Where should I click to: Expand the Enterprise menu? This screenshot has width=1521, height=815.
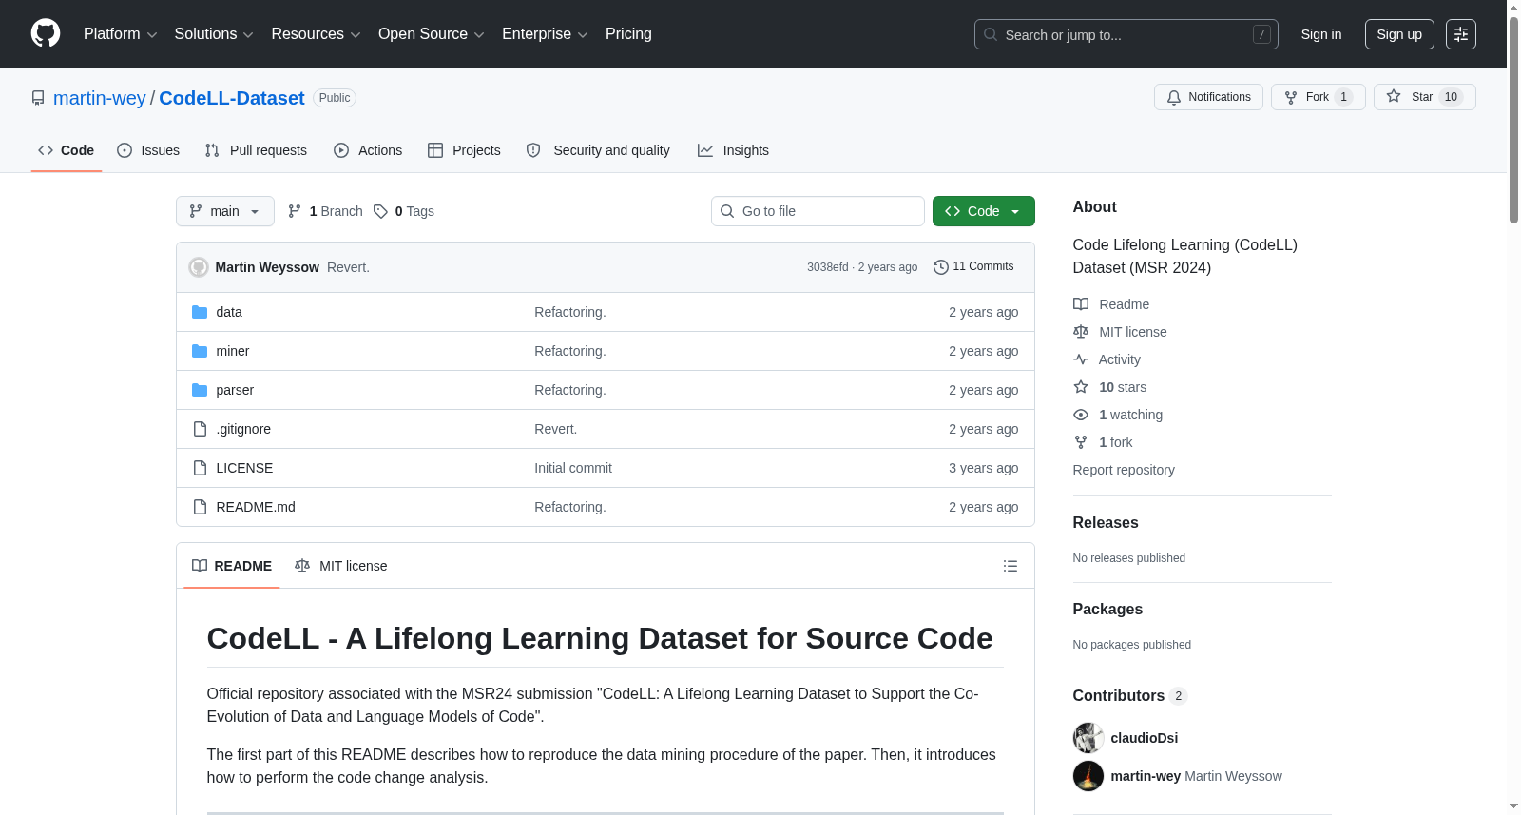[545, 34]
